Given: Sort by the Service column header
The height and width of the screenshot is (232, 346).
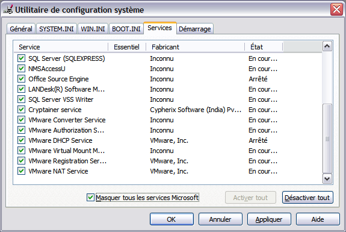Looking at the screenshot, I should [61, 47].
